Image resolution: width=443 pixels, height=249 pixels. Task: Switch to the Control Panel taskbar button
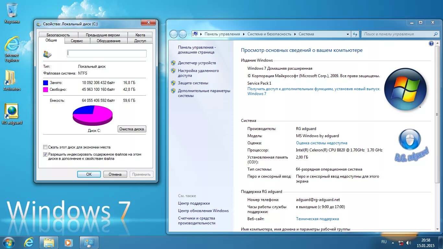[x=89, y=242]
